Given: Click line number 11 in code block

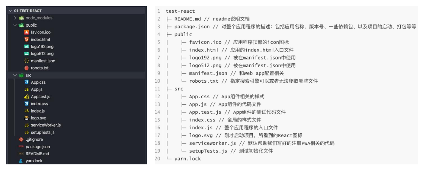Looking at the screenshot, I should [157, 89].
